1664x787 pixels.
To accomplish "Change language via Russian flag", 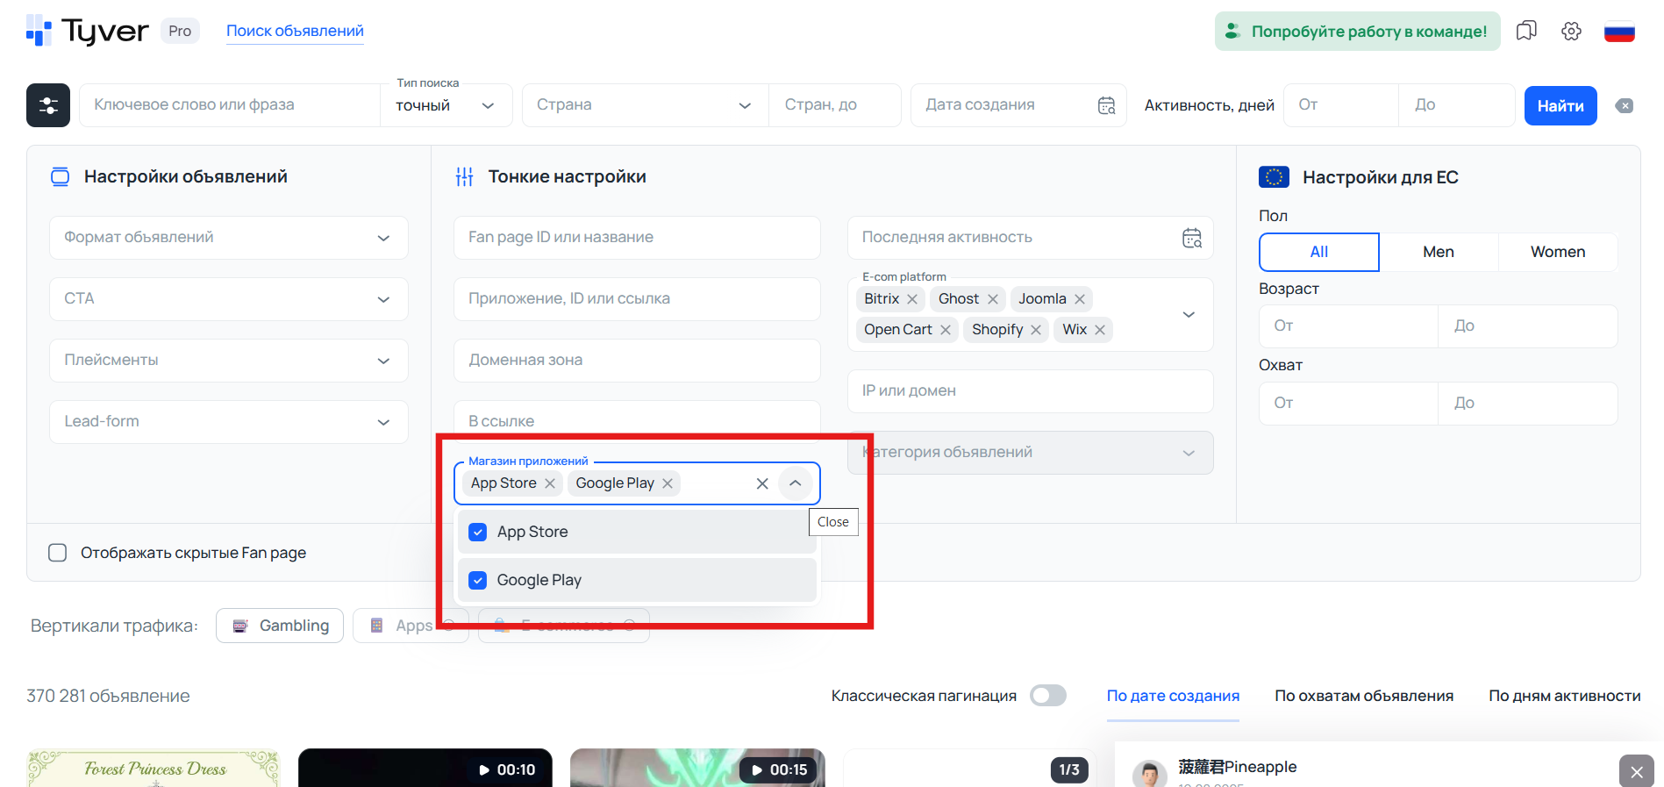I will tap(1619, 32).
